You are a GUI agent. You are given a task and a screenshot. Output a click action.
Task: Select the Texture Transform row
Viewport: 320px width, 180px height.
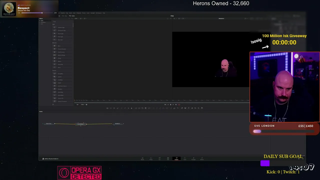pos(62,101)
